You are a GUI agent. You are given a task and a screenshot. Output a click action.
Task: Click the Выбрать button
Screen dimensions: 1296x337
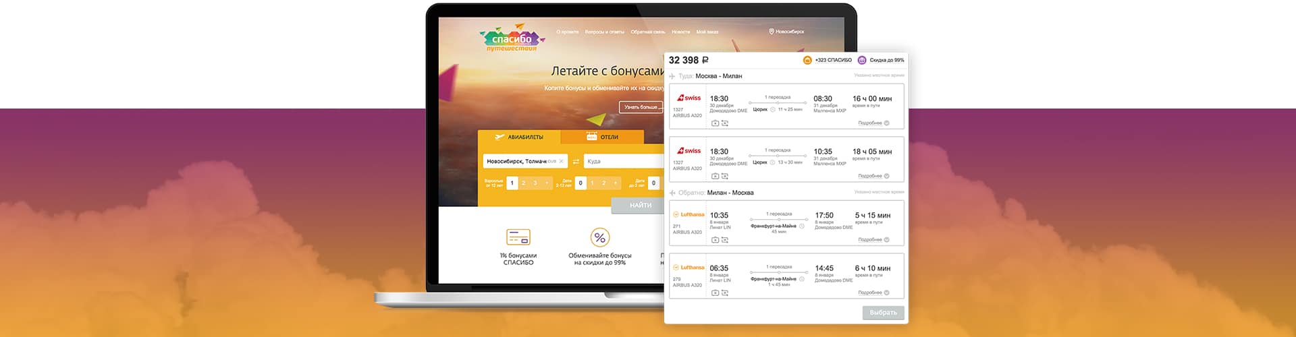coord(883,313)
